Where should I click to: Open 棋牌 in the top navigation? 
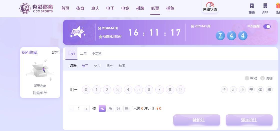[140, 9]
